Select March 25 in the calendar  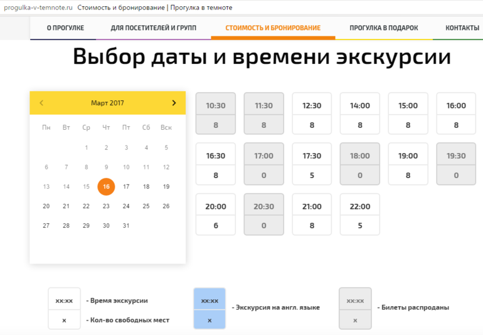click(146, 206)
